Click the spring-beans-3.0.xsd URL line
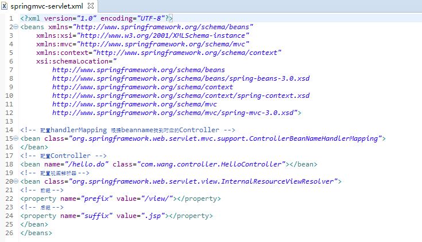The height and width of the screenshot is (242, 422). click(181, 78)
